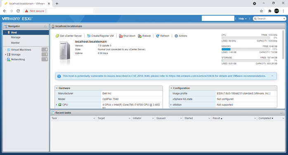This screenshot has width=288, height=155.
Task: Click the localhost.localdomain browser tab
Action: [27, 3]
